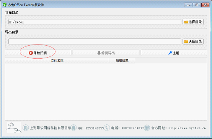Click the telephone icon in footer
Image resolution: width=212 pixels, height=139 pixels.
[x=107, y=128]
